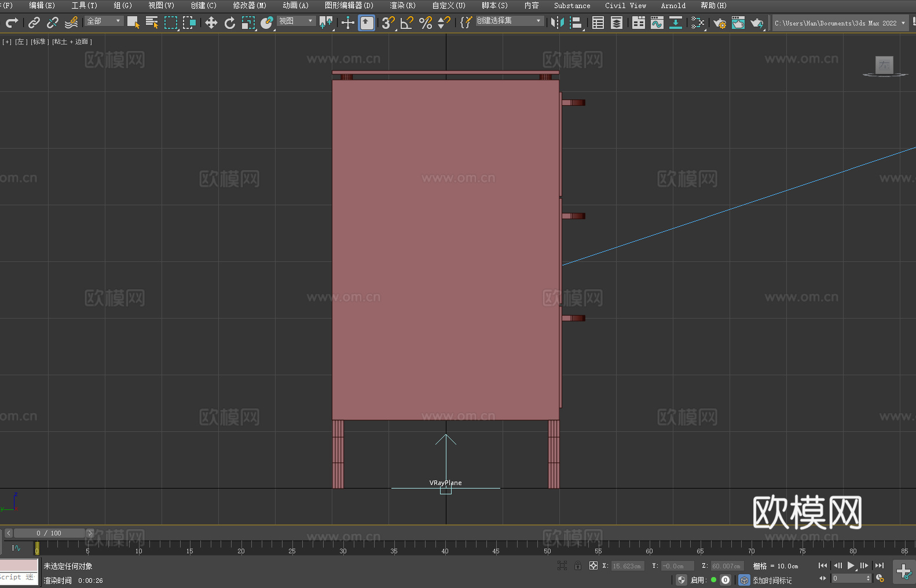Show the Ribbon toggle icon
Image resolution: width=916 pixels, height=588 pixels.
pos(639,23)
